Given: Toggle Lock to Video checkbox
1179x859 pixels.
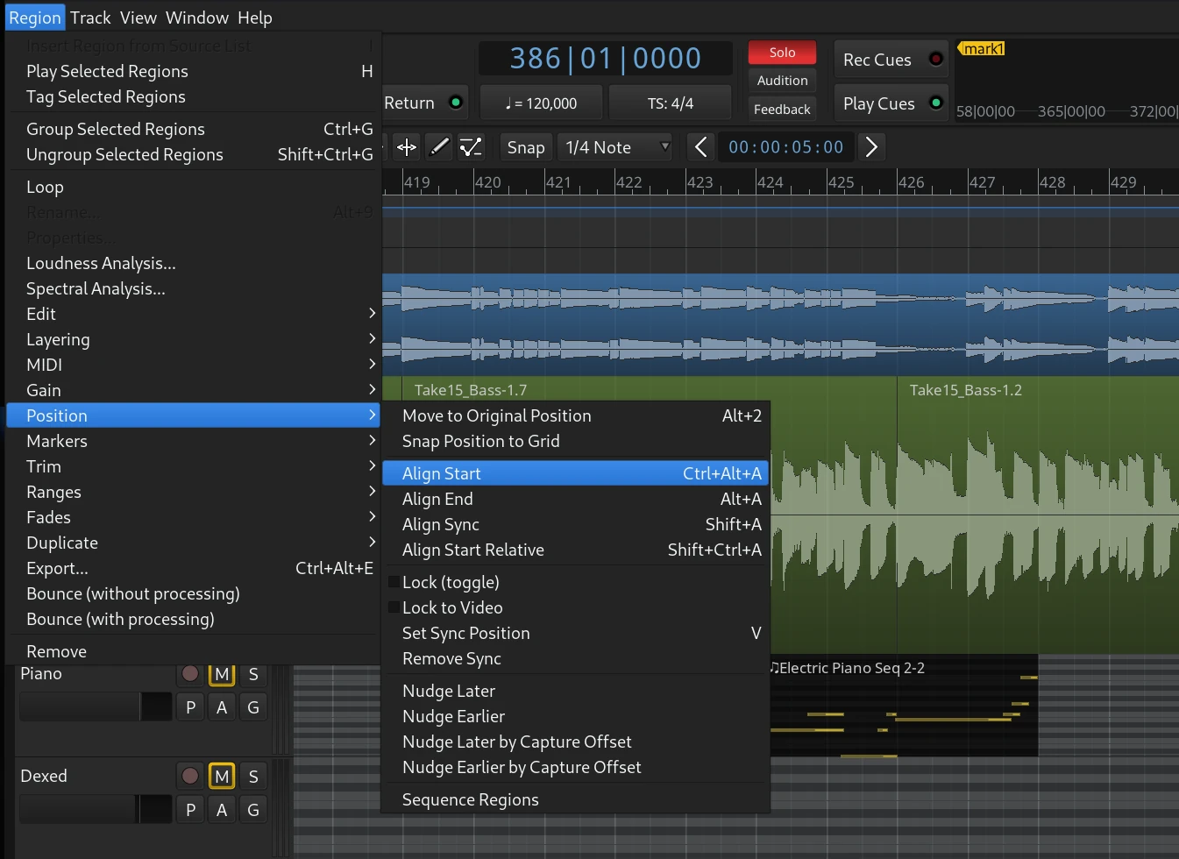Looking at the screenshot, I should [x=394, y=608].
